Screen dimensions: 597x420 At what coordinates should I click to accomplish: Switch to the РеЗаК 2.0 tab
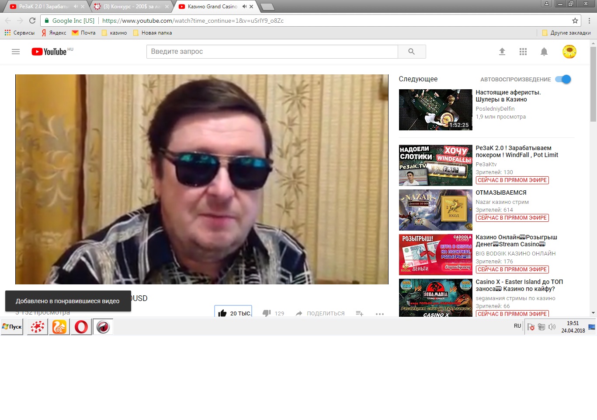[44, 7]
